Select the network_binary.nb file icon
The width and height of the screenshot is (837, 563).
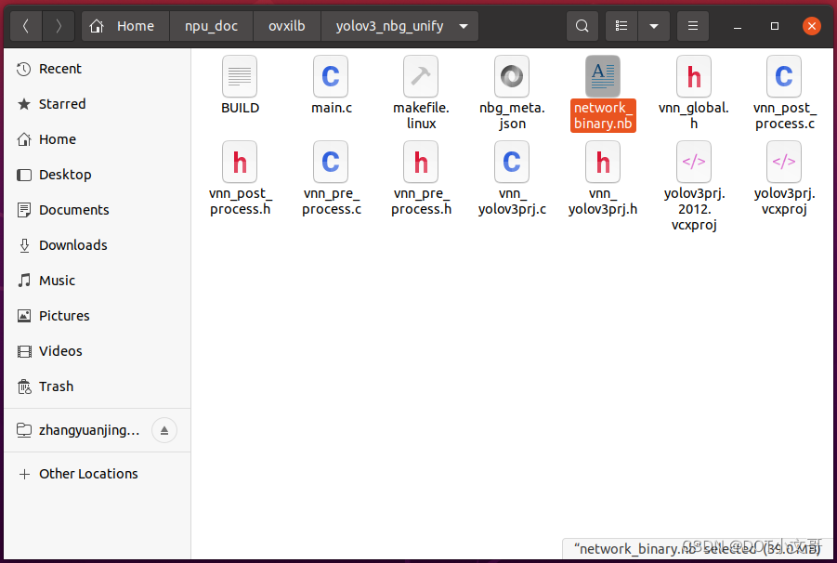[x=603, y=76]
